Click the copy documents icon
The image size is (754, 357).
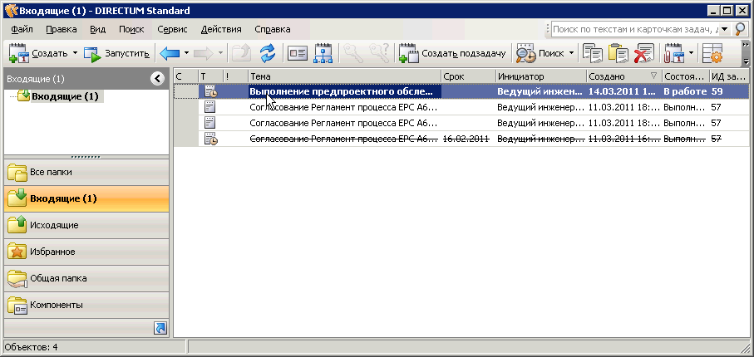click(593, 53)
